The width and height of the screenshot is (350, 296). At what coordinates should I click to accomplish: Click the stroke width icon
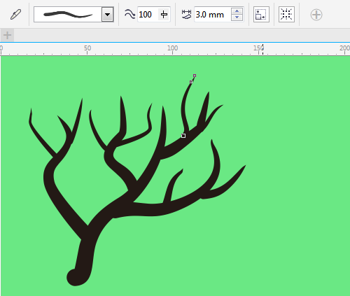click(186, 15)
